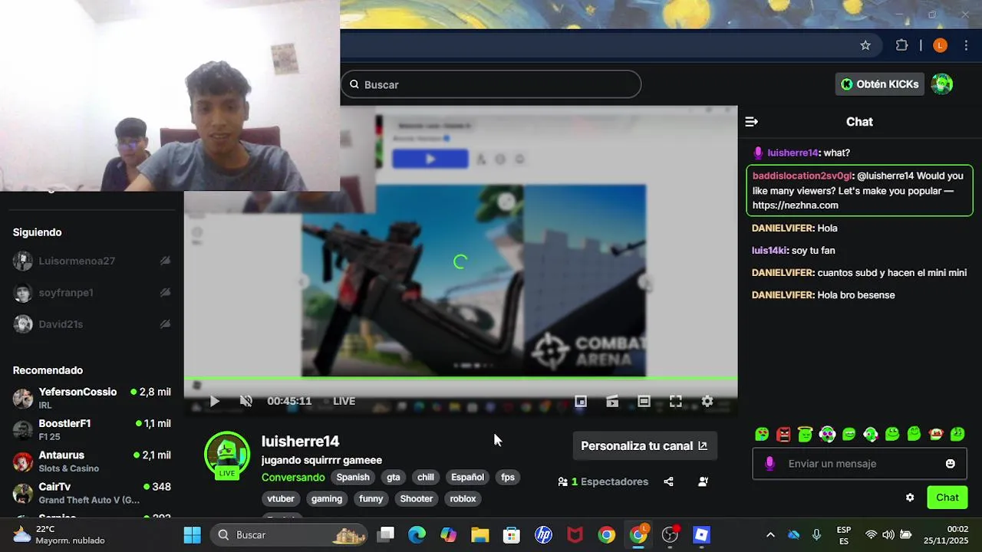982x552 pixels.
Task: Open the user avatar menu top right
Action: point(942,84)
